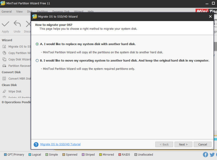Open the Help menu
This screenshot has width=217, height=160.
(91, 11)
